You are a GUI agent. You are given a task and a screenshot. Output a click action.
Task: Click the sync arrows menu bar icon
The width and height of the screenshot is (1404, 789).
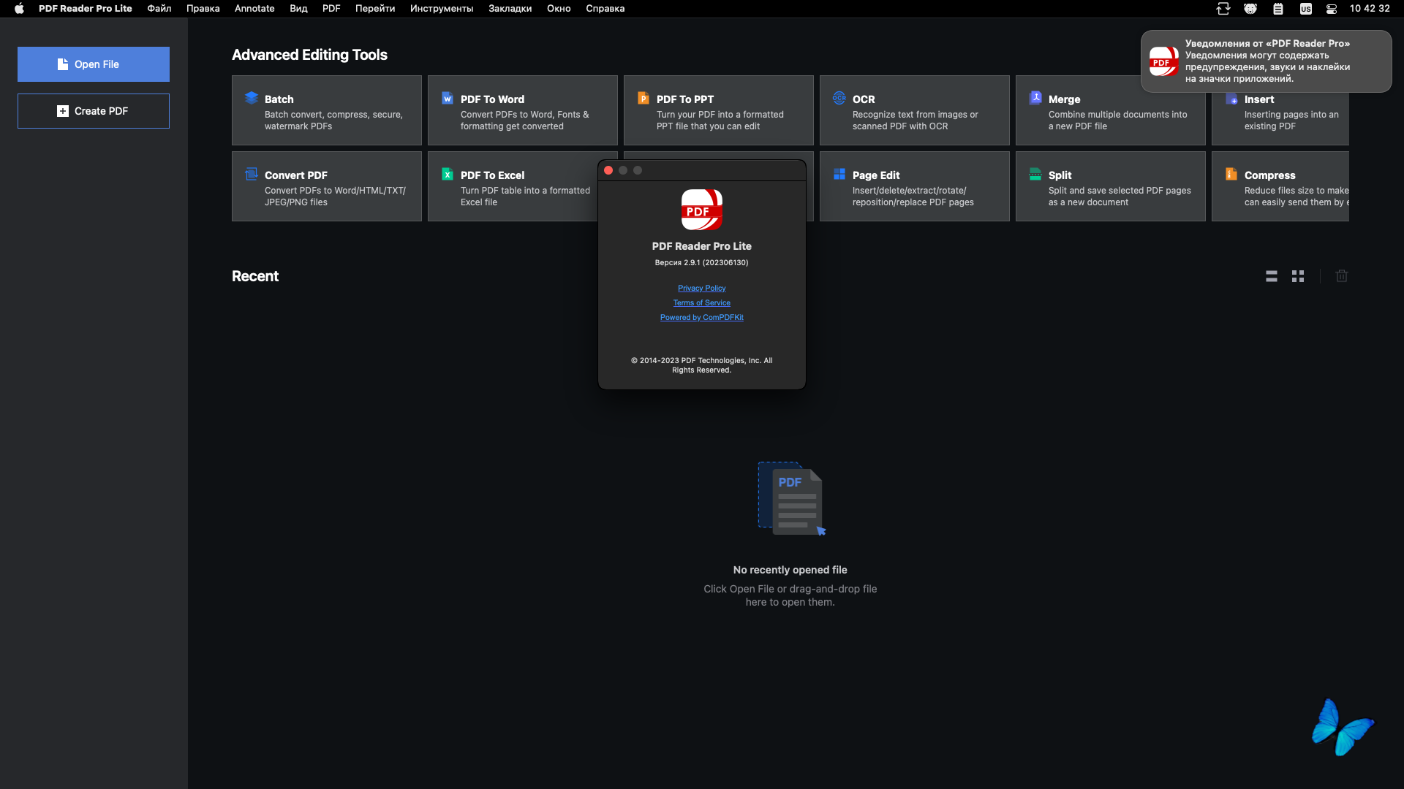point(1223,9)
